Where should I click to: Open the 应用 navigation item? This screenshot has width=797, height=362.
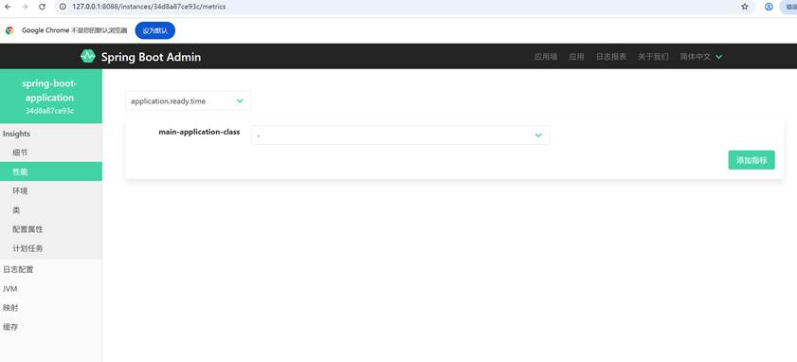point(576,57)
